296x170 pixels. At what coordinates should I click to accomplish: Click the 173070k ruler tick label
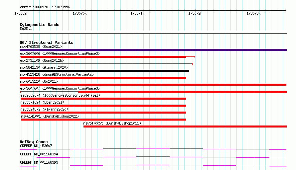pos(79,13)
